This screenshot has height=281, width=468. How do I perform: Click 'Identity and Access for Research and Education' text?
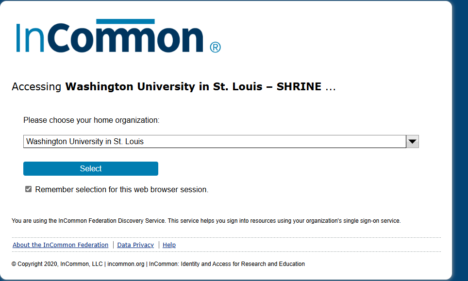pyautogui.click(x=243, y=264)
